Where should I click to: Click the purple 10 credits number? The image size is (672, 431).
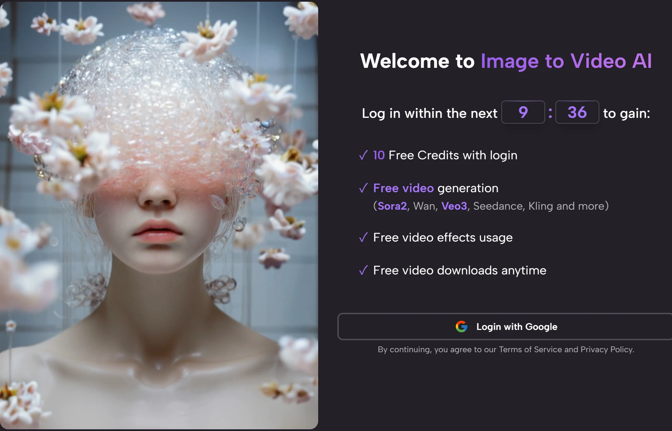tap(379, 155)
